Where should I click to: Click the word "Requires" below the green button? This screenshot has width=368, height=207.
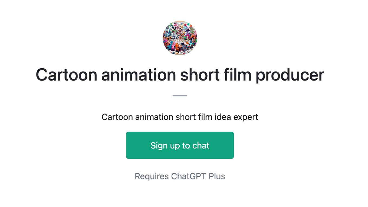click(x=152, y=177)
